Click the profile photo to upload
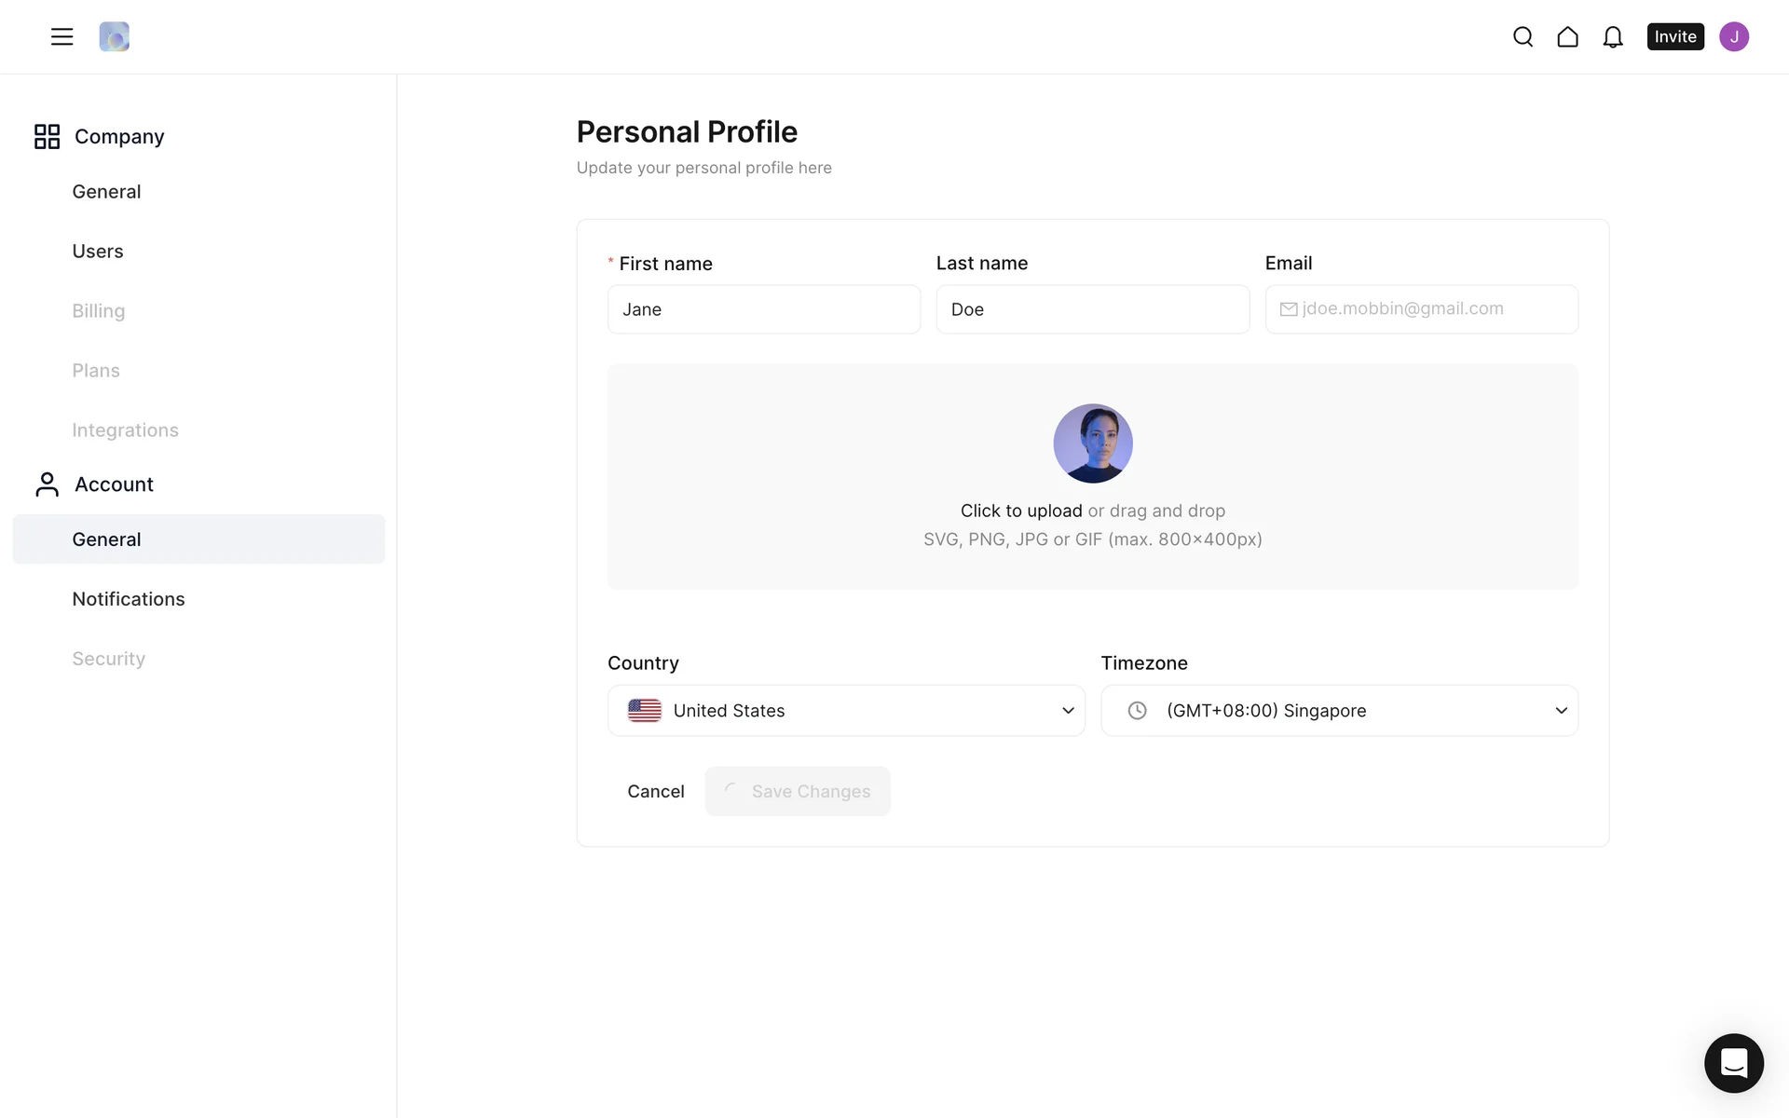The width and height of the screenshot is (1789, 1118). [1092, 443]
